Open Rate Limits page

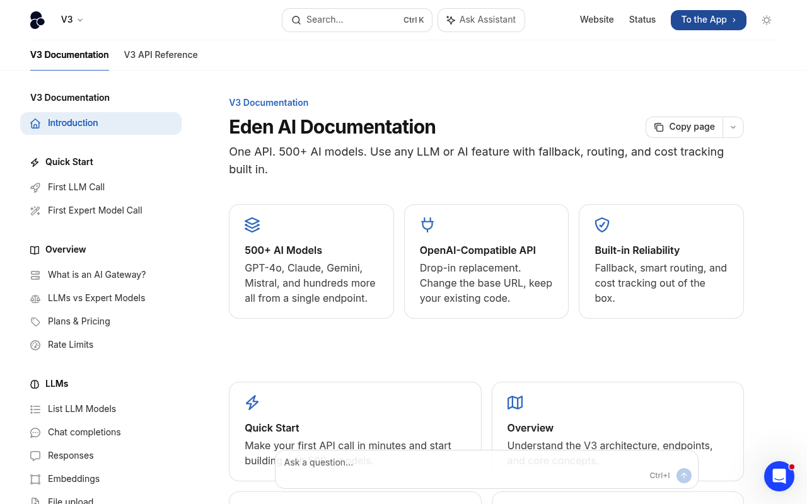(x=71, y=345)
